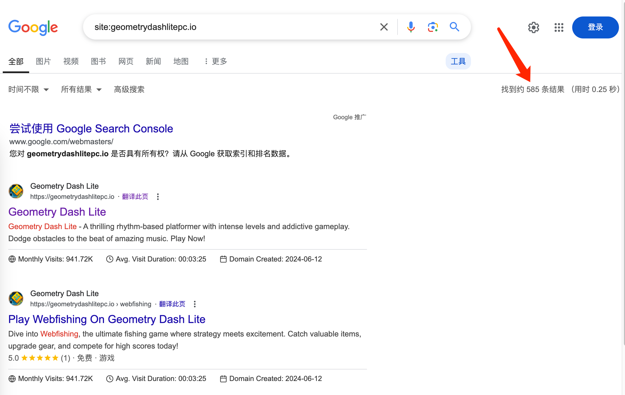
Task: Switch to the 图书 tab
Action: pos(98,61)
